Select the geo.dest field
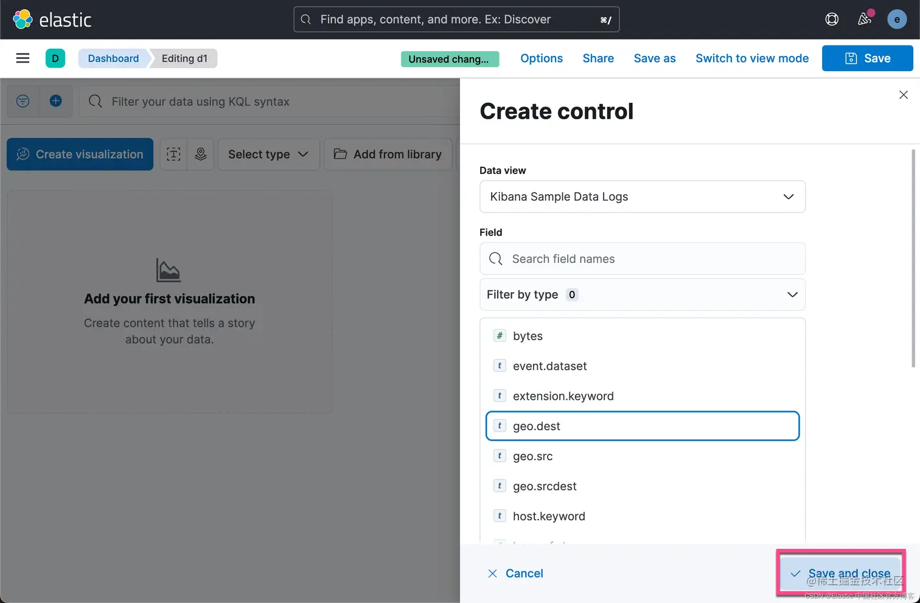The height and width of the screenshot is (603, 920). [643, 426]
